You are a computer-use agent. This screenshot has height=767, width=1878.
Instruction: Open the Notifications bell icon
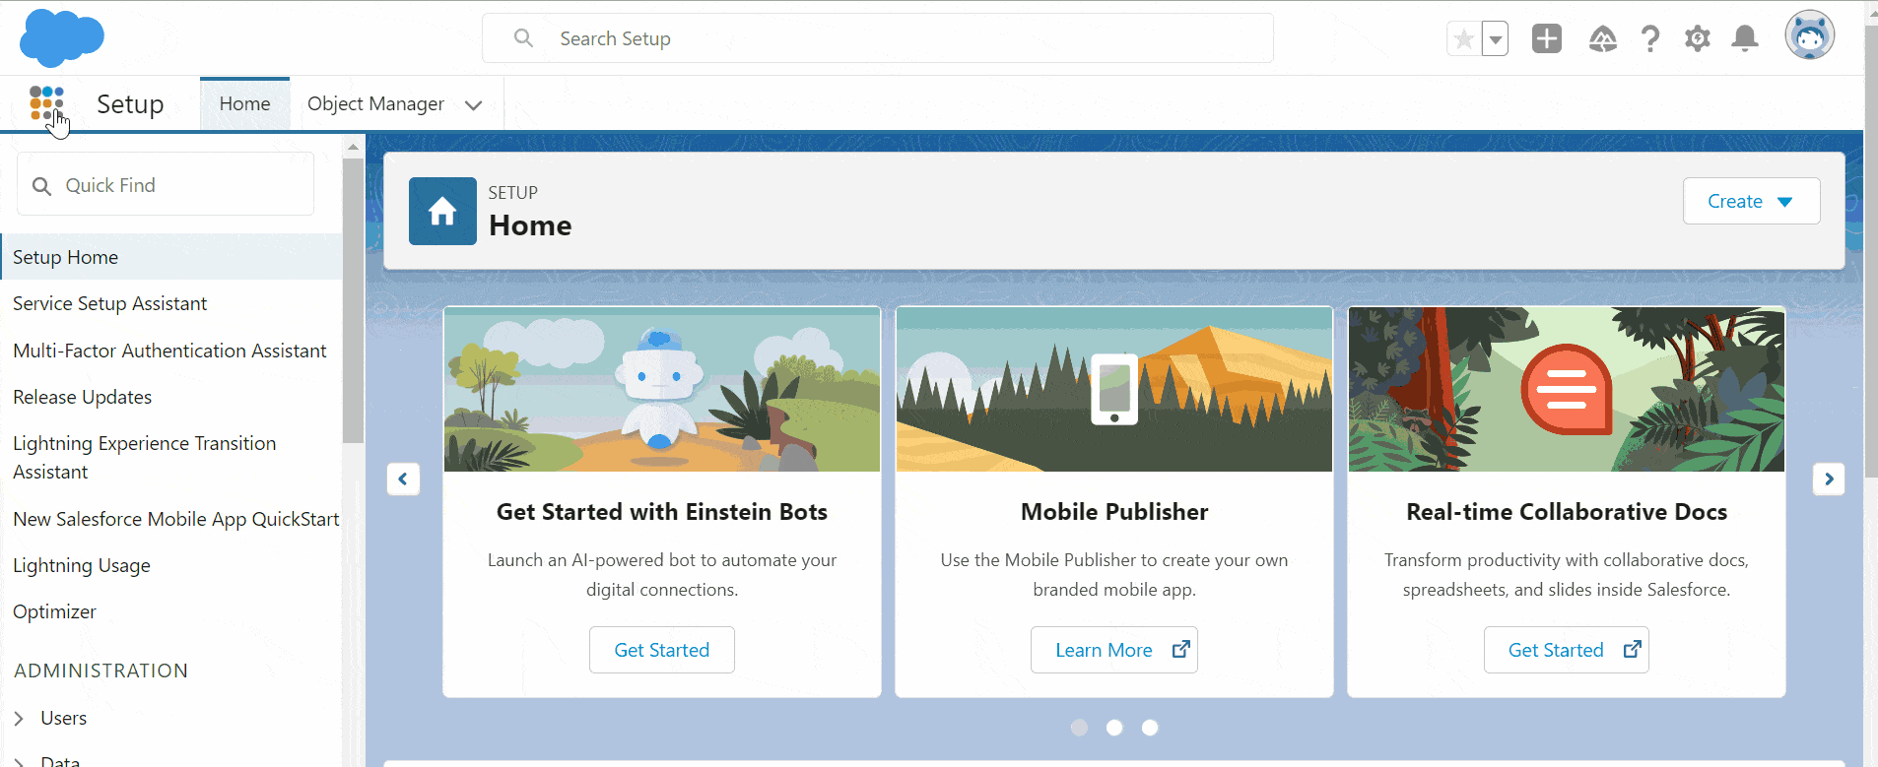click(1745, 39)
